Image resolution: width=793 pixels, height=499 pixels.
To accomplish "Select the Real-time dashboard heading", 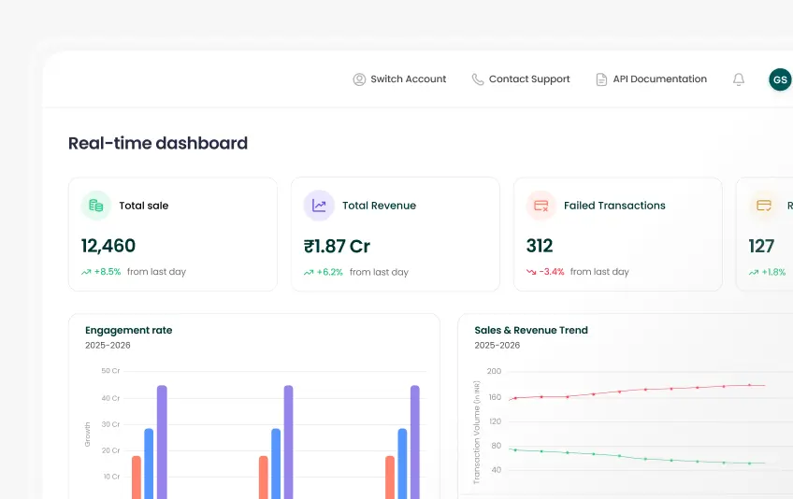I will [x=158, y=143].
